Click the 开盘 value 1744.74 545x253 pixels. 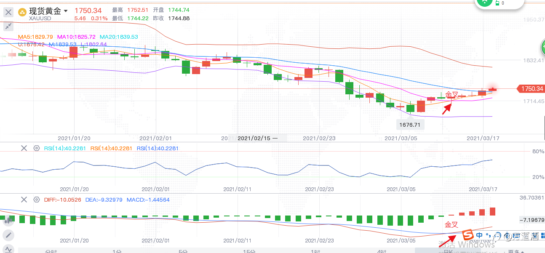coord(179,10)
